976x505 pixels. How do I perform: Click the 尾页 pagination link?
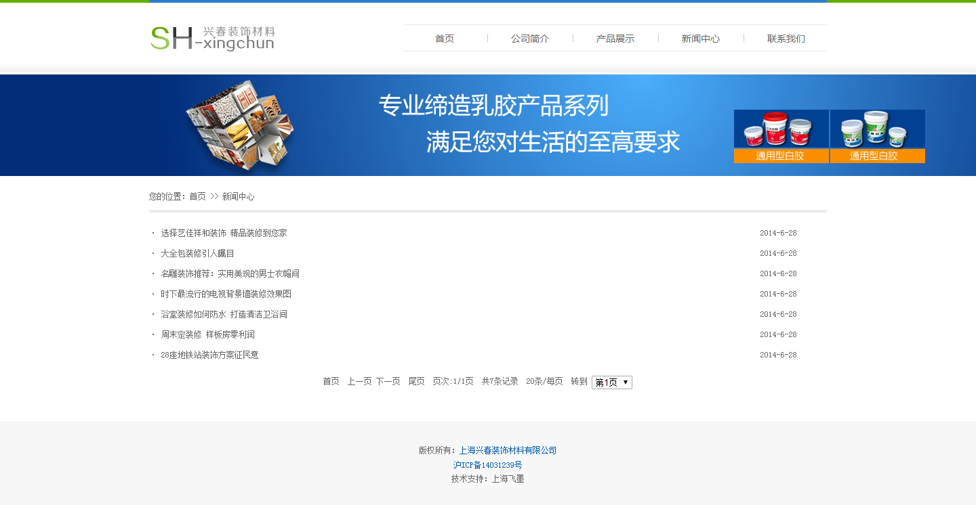coord(416,382)
